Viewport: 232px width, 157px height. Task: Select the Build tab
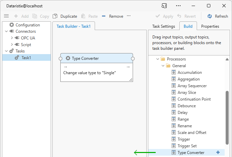click(x=188, y=26)
